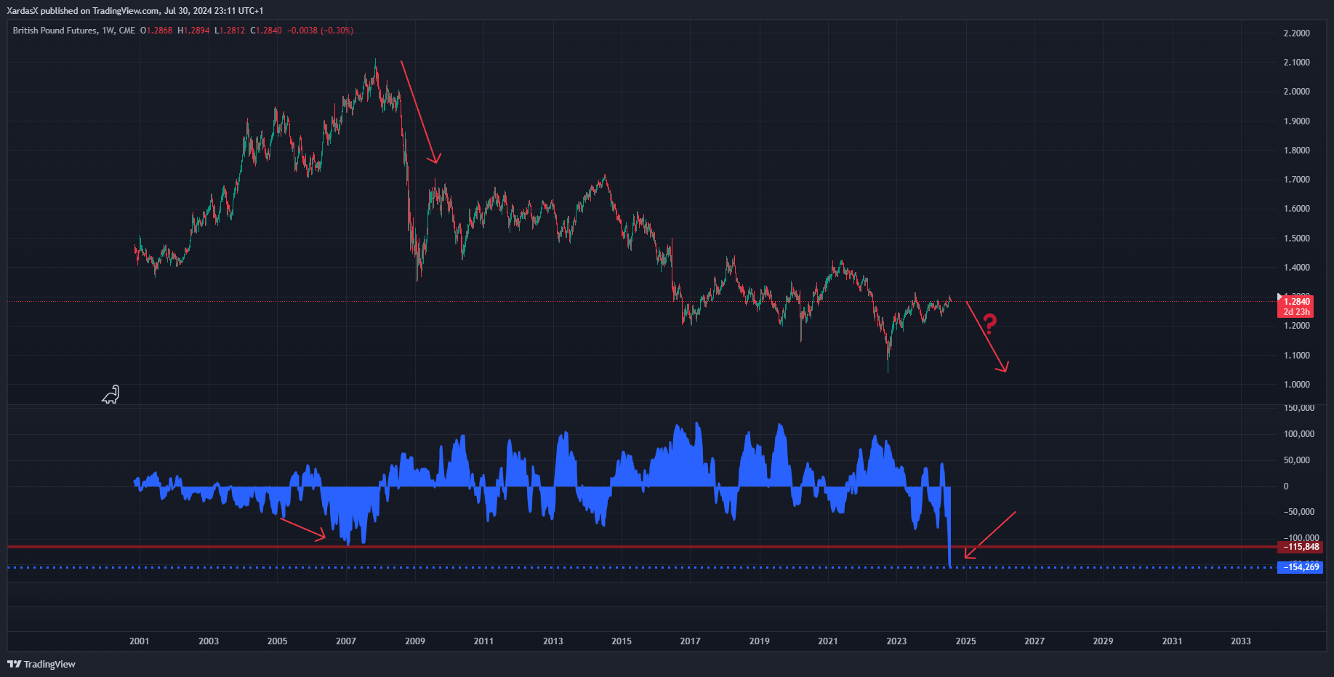
Task: Click the 2031 year label on time axis
Action: click(x=1172, y=641)
